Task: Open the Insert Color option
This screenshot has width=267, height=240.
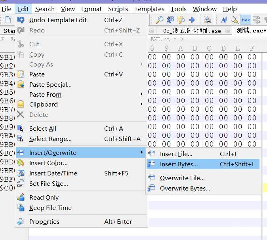Action: 48,163
